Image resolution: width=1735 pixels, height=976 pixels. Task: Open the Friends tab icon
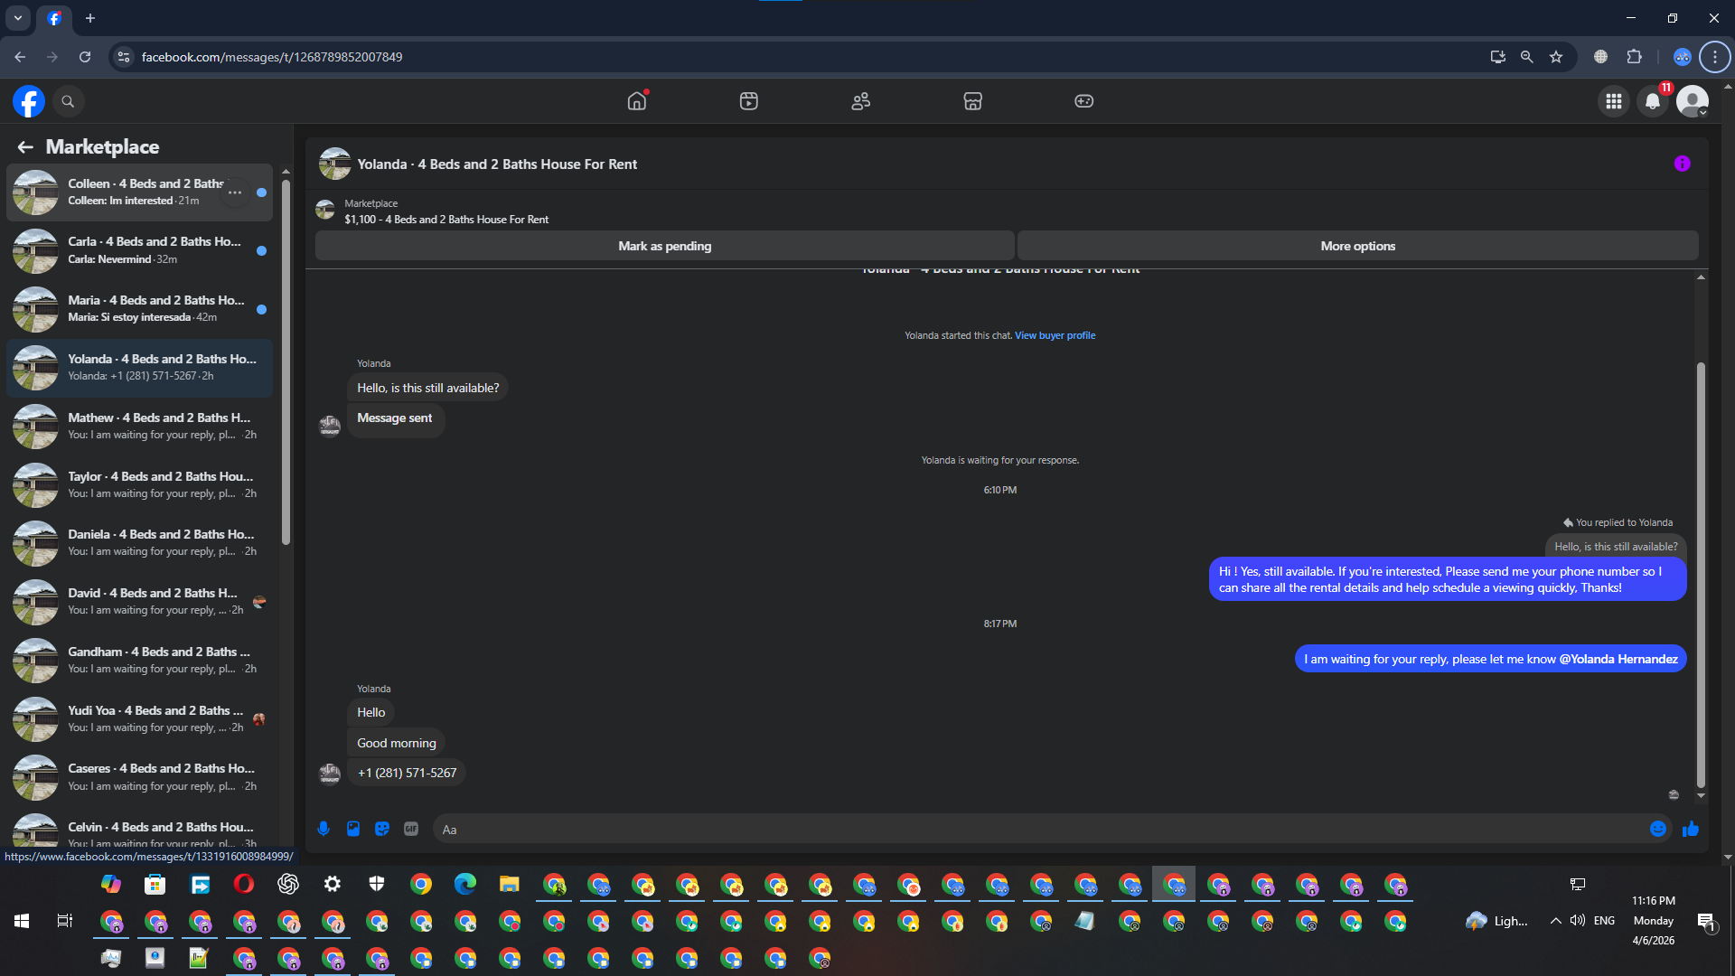861,101
